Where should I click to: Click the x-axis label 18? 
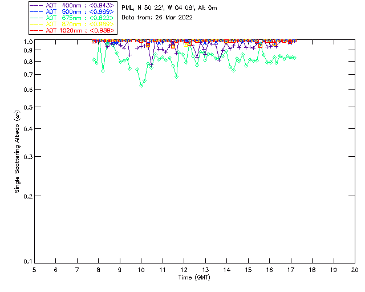(x=312, y=270)
